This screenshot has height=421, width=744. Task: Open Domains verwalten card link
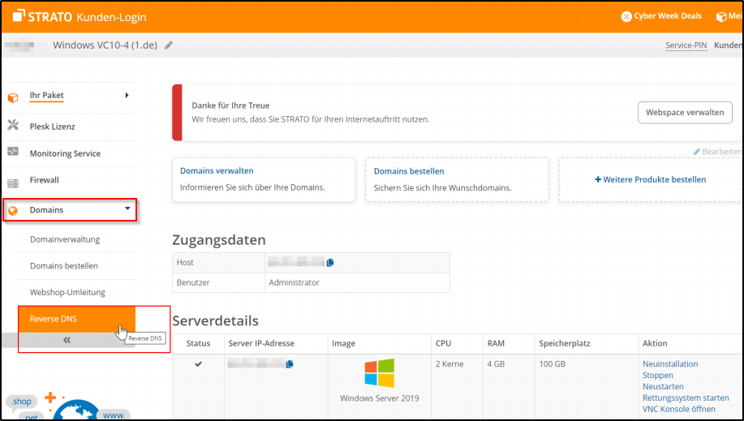[x=217, y=171]
